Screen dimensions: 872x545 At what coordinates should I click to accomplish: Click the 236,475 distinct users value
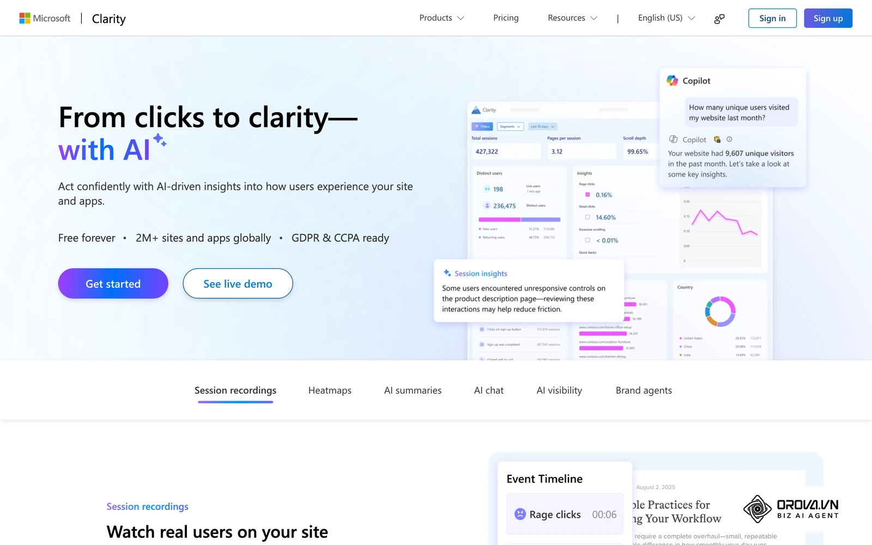(x=504, y=206)
